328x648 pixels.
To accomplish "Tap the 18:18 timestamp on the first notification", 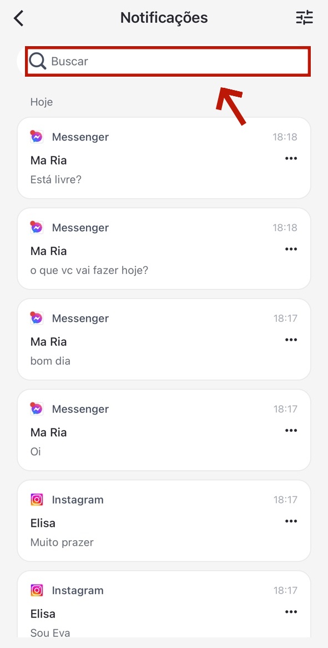I will [x=286, y=136].
